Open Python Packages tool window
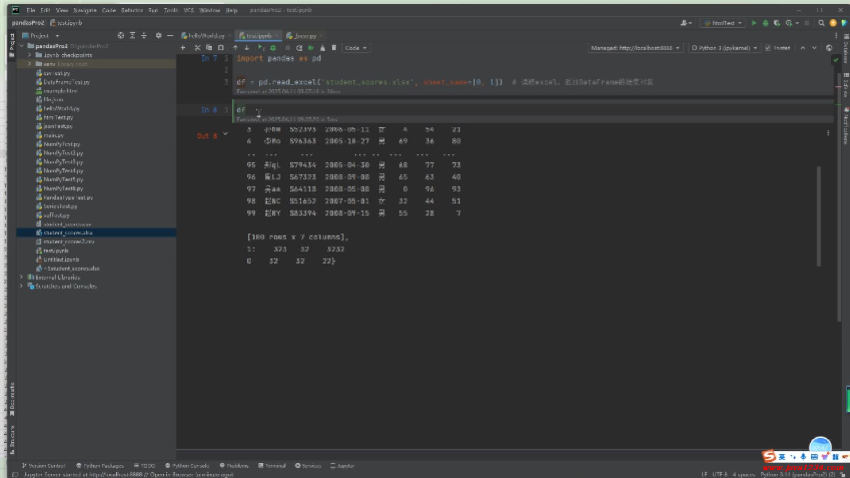Viewport: 850px width, 478px height. click(100, 466)
